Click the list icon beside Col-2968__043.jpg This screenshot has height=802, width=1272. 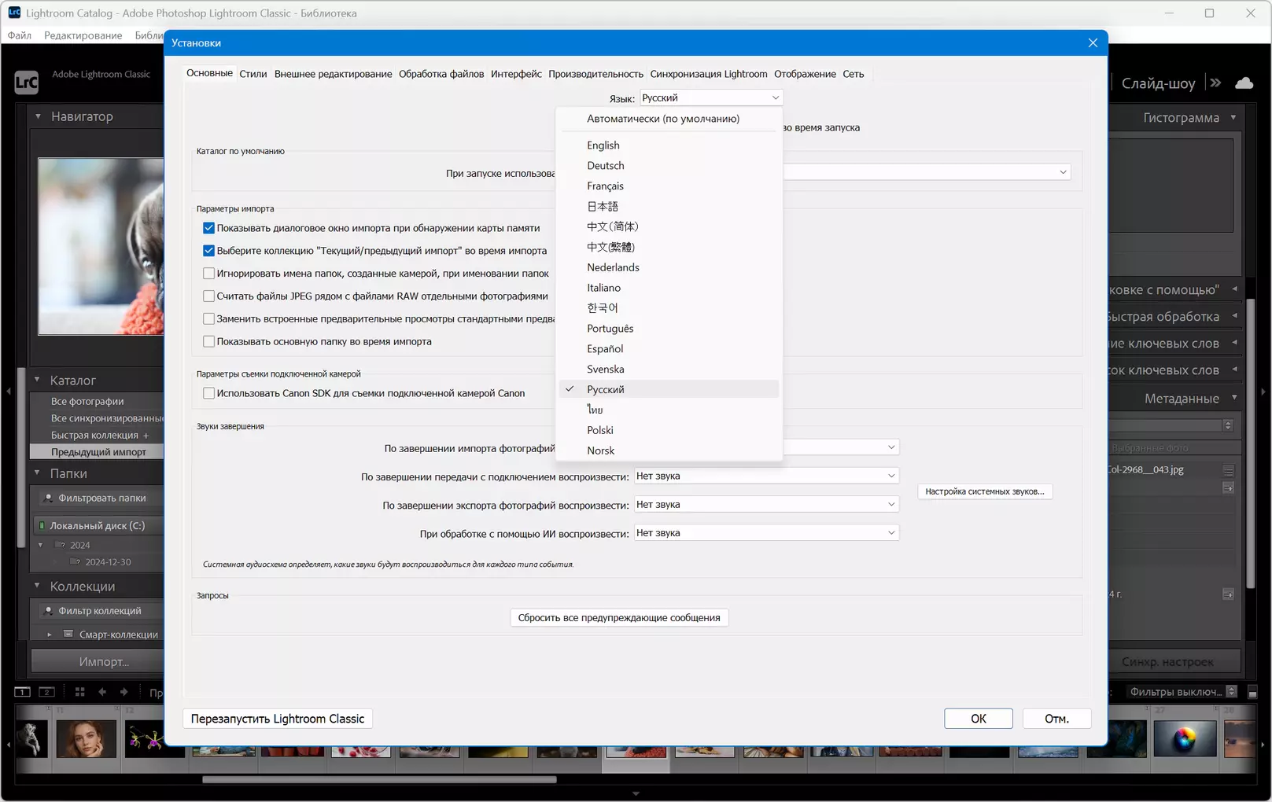click(x=1228, y=470)
